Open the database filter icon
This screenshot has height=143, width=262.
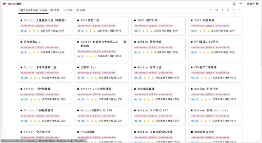(211, 10)
